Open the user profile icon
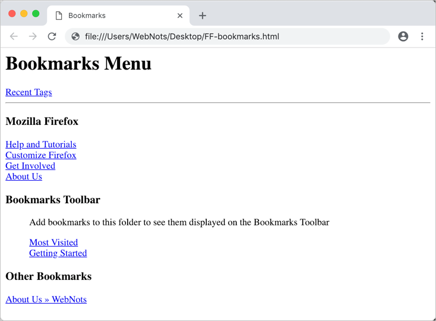Screen dimensions: 436x321 pyautogui.click(x=403, y=36)
